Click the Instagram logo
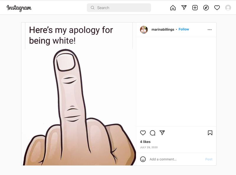 point(19,8)
